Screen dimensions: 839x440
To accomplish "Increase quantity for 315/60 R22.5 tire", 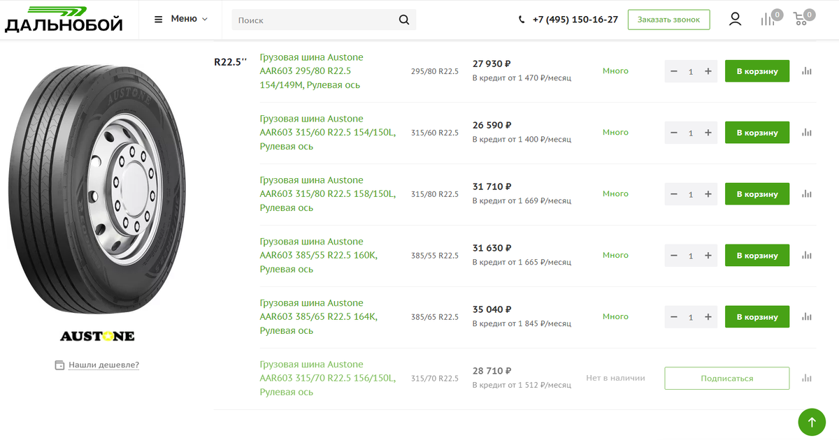I will pyautogui.click(x=708, y=133).
